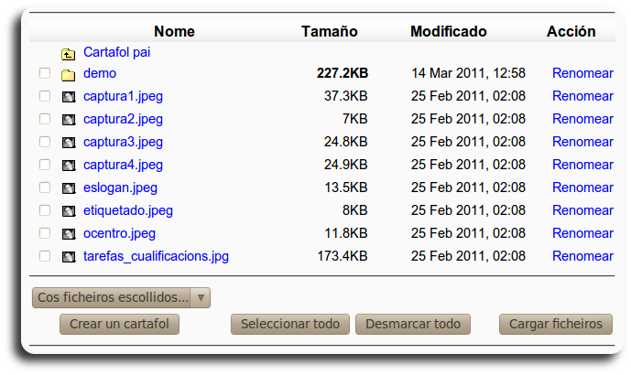Click Renomear in the ocentro.jpeg row
The width and height of the screenshot is (631, 375).
point(582,233)
